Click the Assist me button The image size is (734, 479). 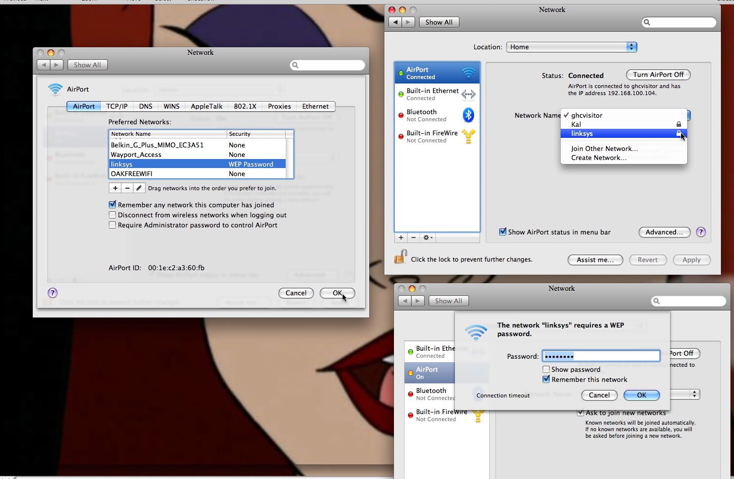(x=595, y=260)
